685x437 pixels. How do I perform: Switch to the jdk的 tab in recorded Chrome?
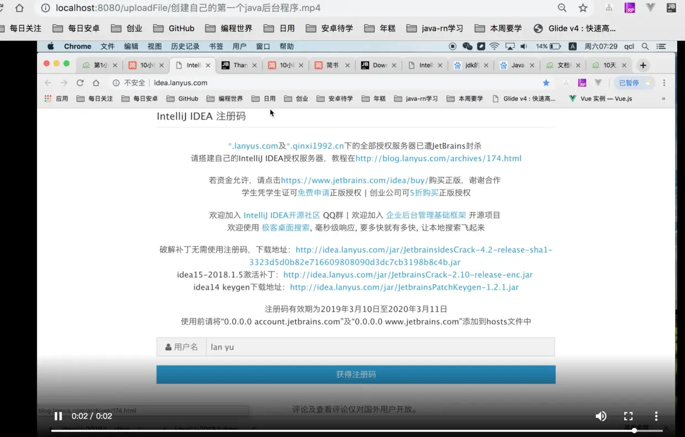point(471,65)
